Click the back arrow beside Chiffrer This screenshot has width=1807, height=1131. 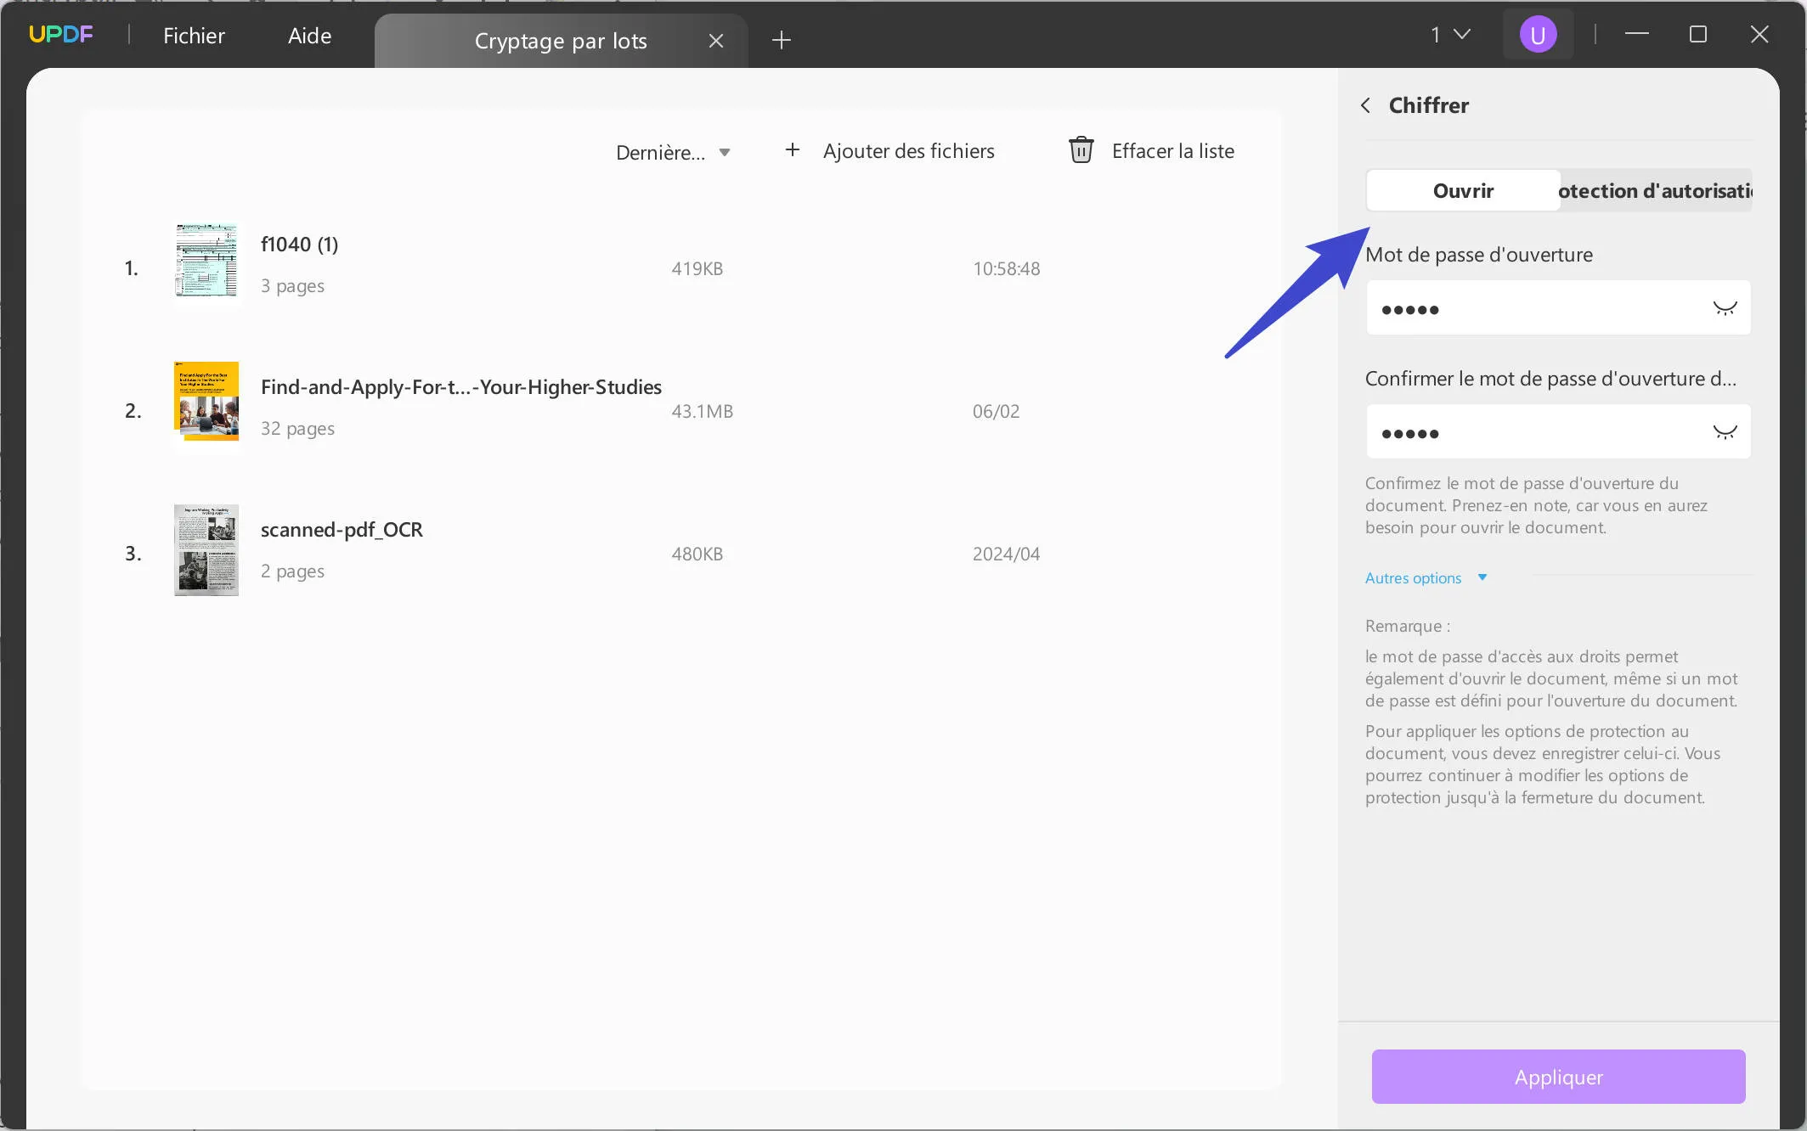pyautogui.click(x=1365, y=104)
